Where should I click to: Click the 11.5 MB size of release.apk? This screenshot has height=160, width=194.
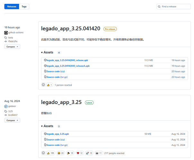click(149, 60)
